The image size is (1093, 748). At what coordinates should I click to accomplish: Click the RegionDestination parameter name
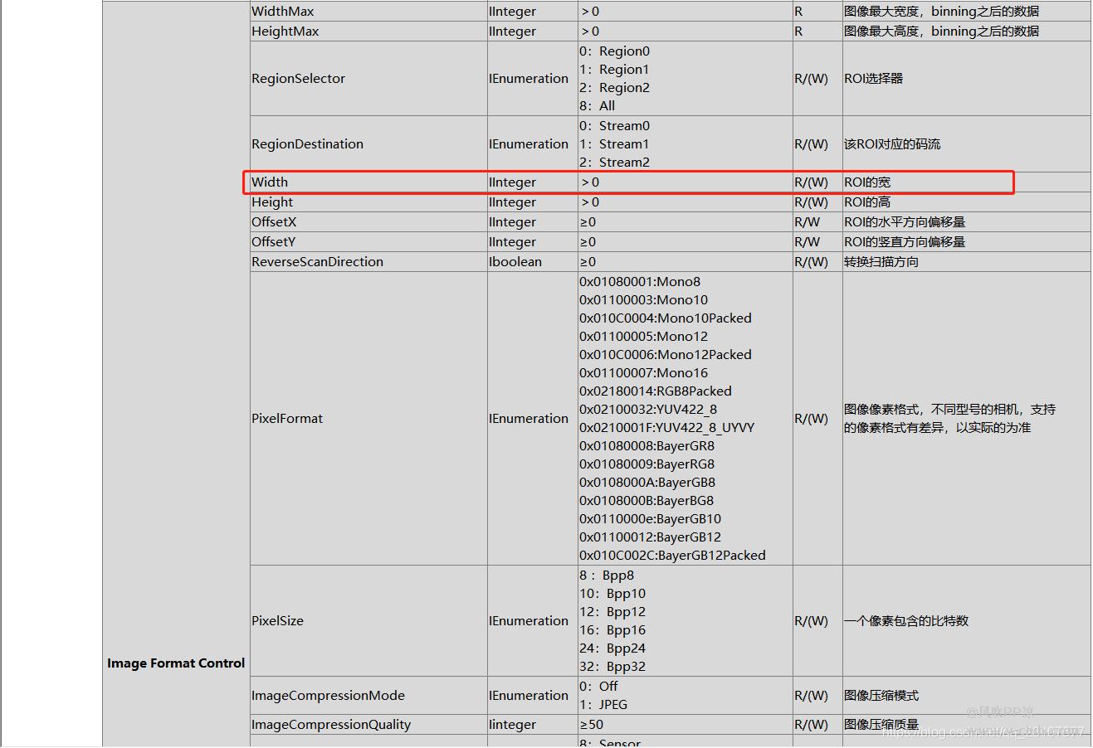[307, 144]
